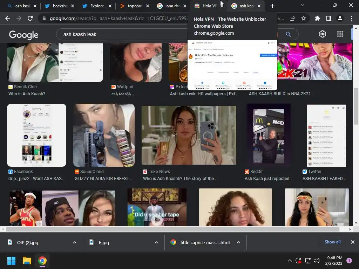Open 'Ash Kash just reposted' Reddit caption
The image size is (359, 269).
pos(268,179)
